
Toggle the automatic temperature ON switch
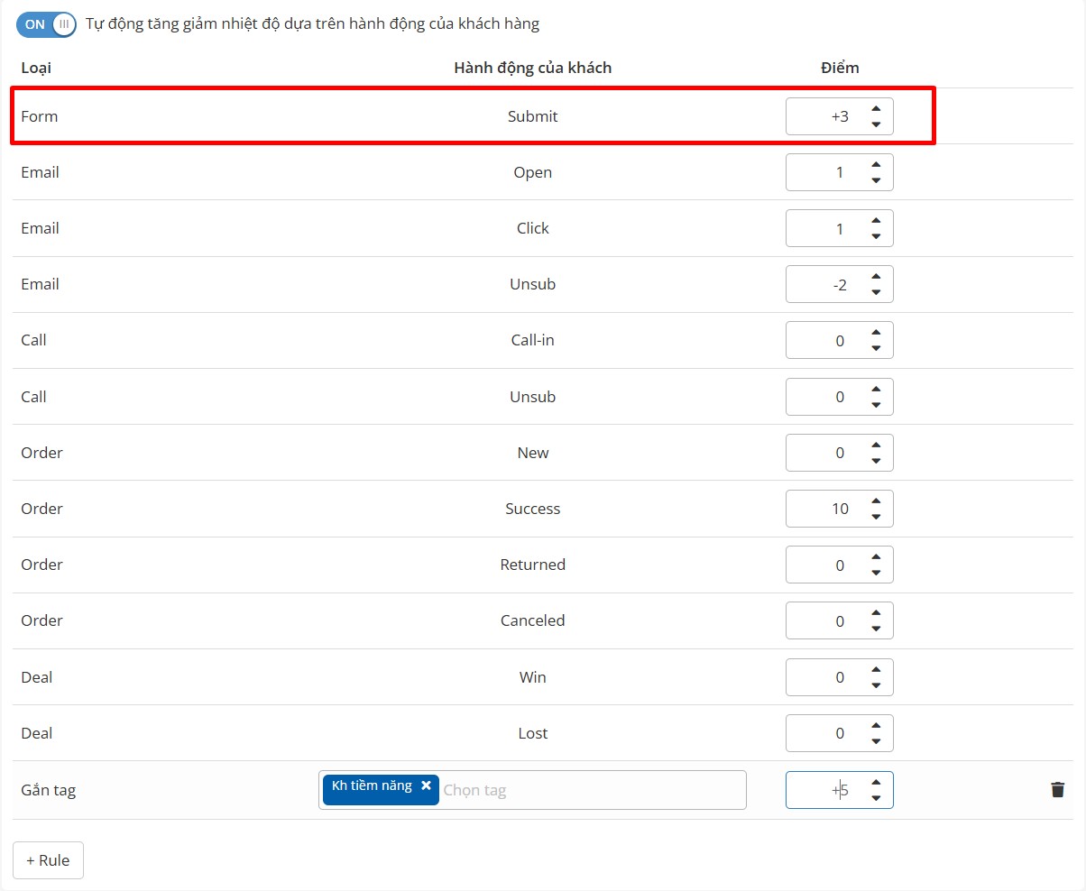46,24
